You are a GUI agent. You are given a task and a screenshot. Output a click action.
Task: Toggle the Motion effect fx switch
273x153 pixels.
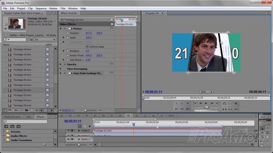pos(65,28)
